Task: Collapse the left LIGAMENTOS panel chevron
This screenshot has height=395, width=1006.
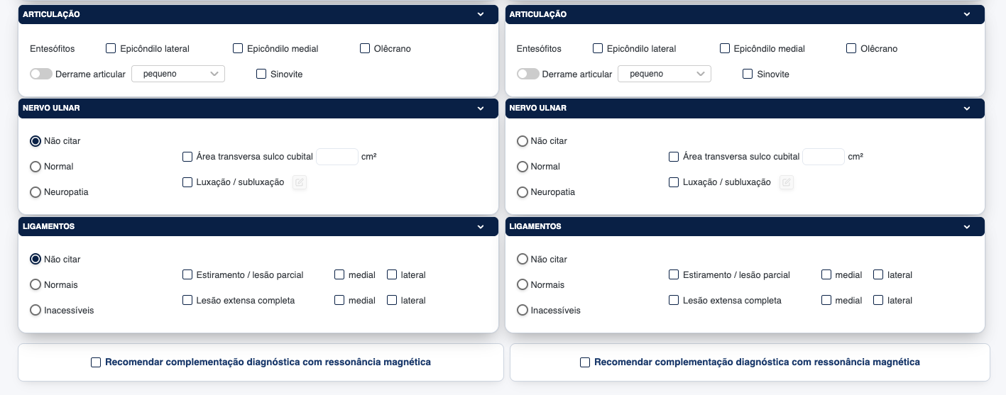Action: 481,227
